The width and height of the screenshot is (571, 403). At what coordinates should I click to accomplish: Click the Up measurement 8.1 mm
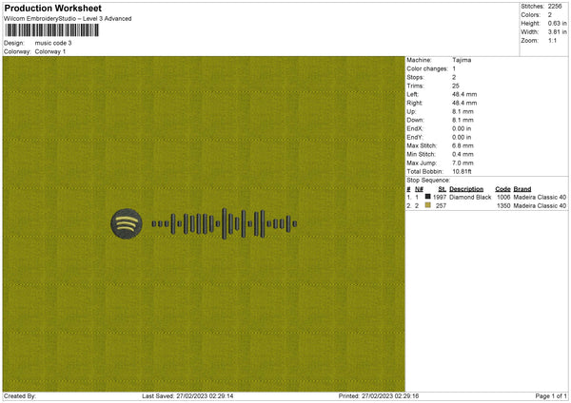(463, 111)
